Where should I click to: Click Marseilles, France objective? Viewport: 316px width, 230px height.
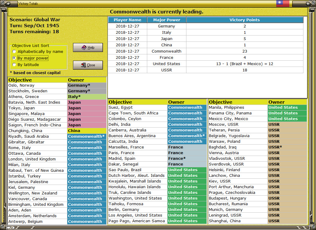pos(138,147)
